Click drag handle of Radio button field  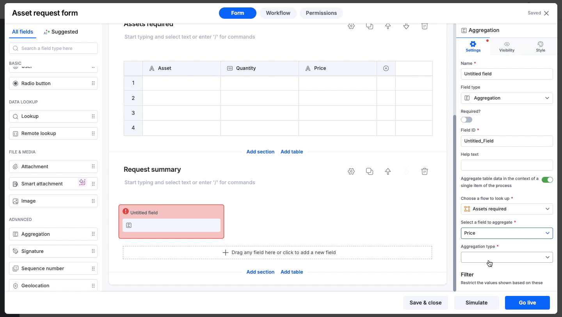93,84
